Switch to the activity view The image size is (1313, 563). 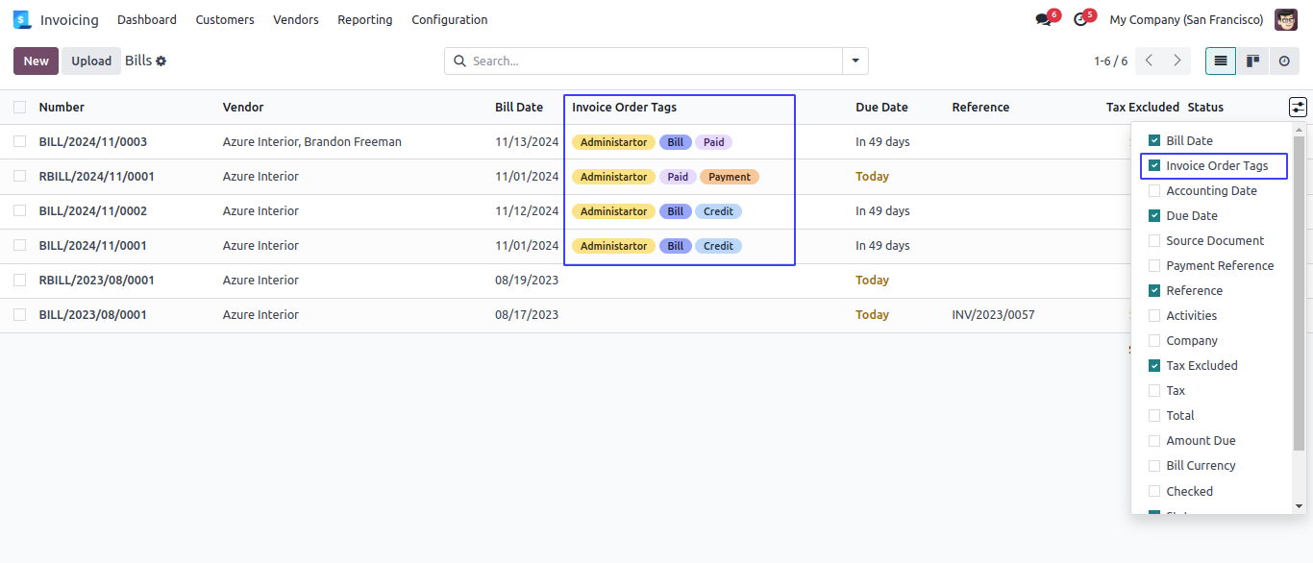[1284, 61]
